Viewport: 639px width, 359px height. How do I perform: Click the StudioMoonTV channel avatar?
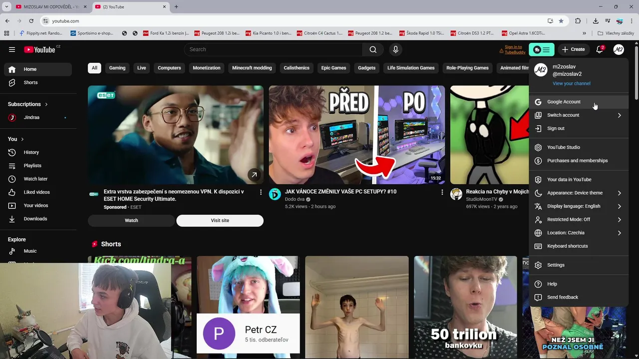pos(456,194)
